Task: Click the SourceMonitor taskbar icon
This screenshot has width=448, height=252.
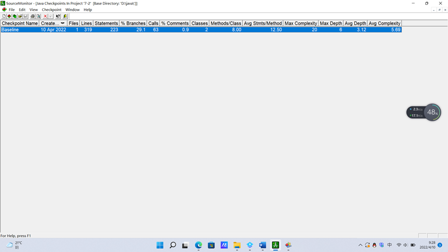Action: [x=276, y=245]
